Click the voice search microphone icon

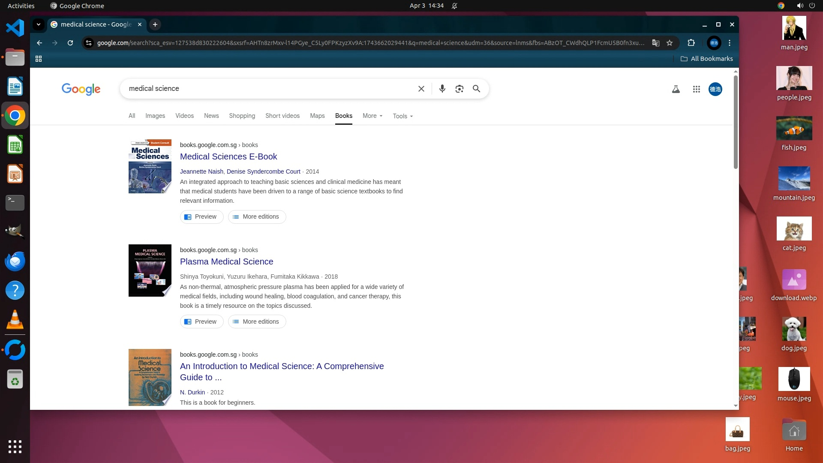[x=442, y=89]
